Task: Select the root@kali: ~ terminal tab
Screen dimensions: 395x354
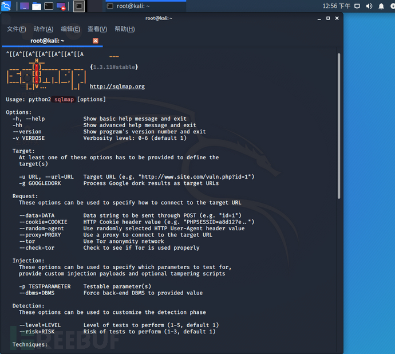Action: [48, 41]
